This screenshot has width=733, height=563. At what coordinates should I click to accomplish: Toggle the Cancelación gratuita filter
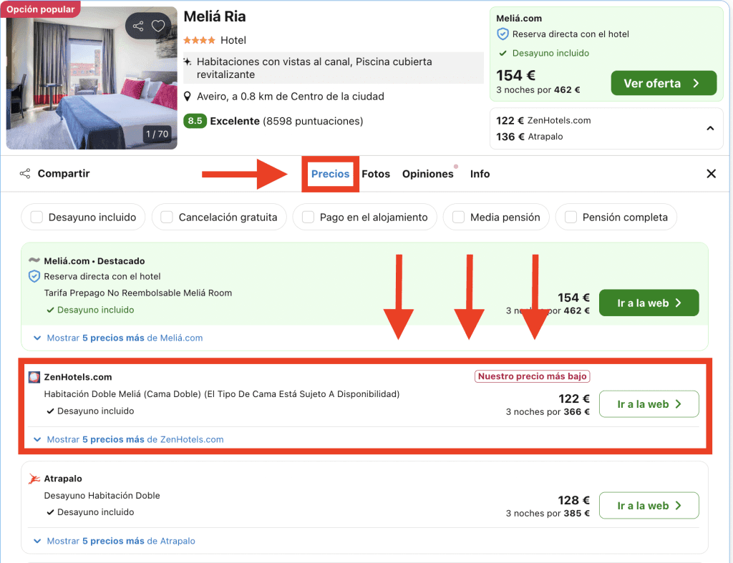(x=168, y=217)
